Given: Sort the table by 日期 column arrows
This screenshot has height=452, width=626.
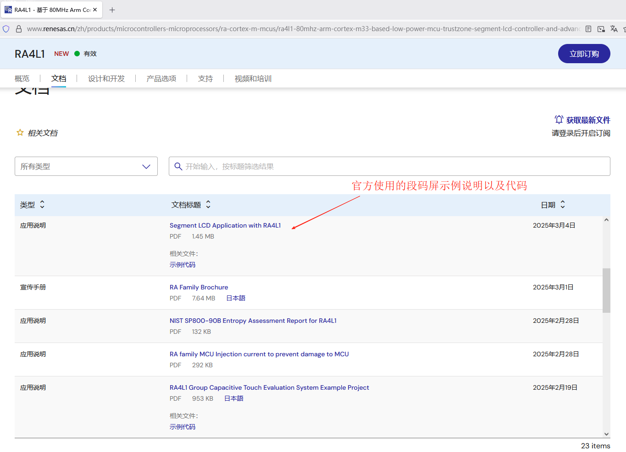Looking at the screenshot, I should (x=563, y=205).
